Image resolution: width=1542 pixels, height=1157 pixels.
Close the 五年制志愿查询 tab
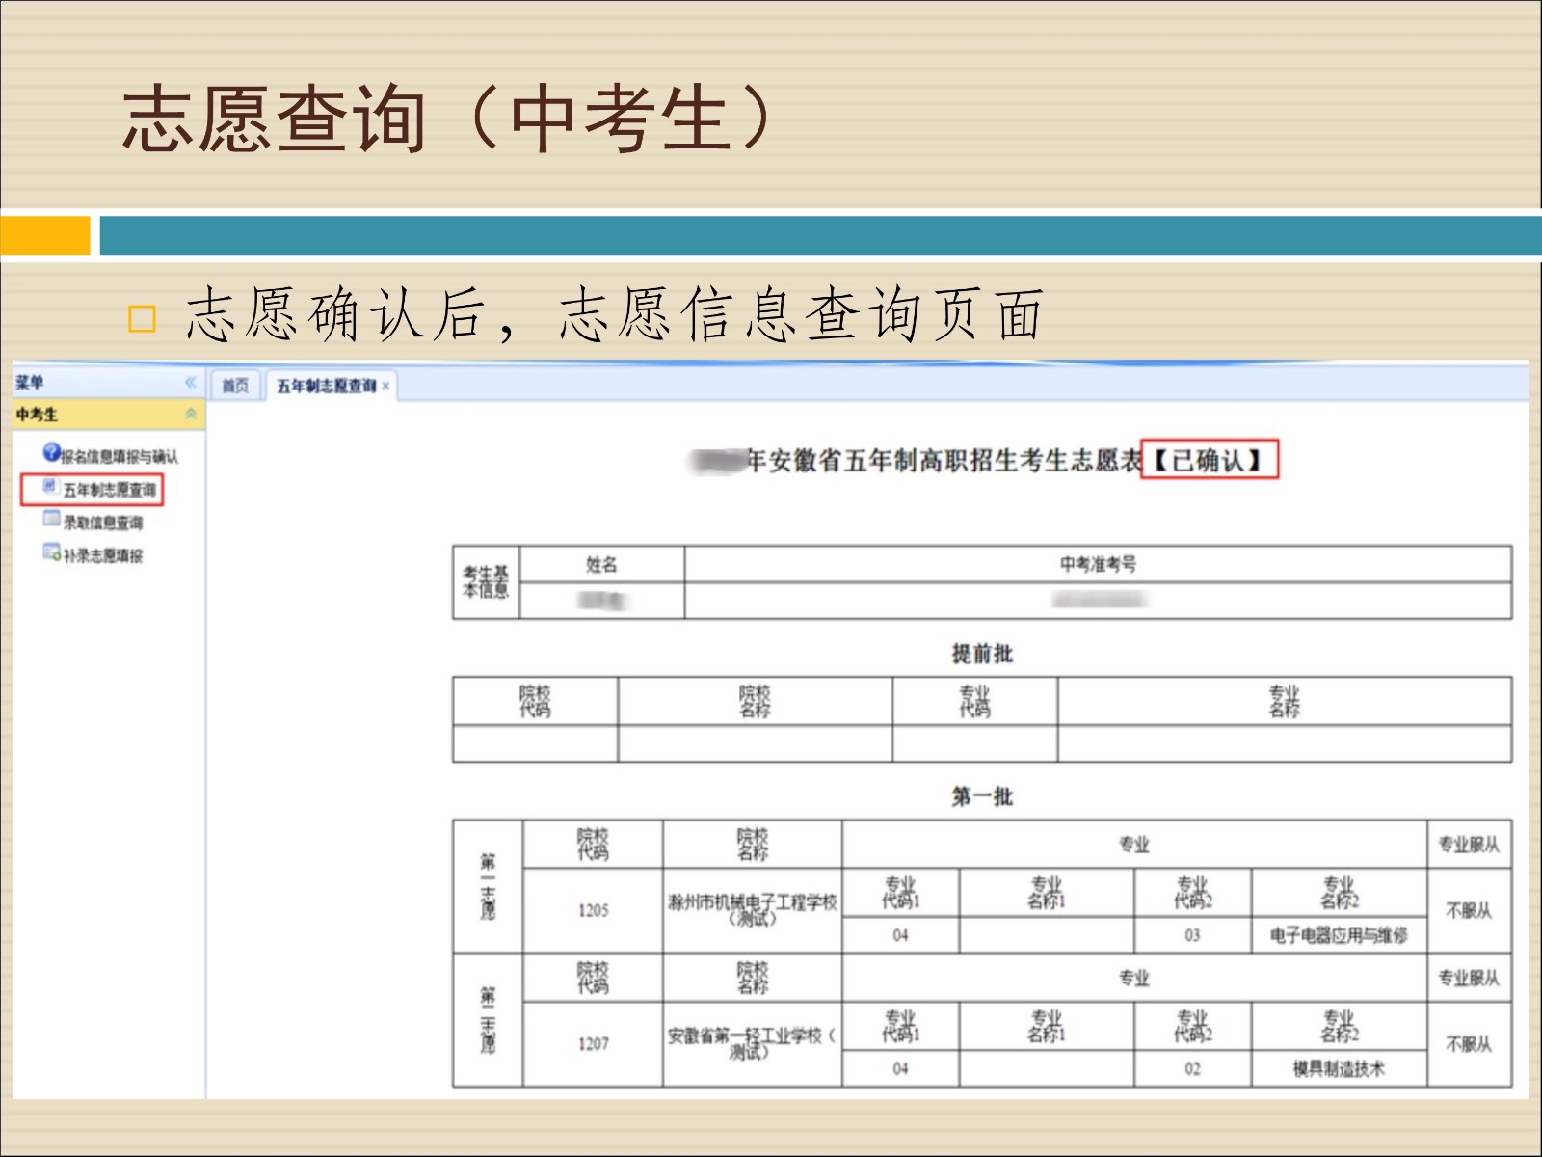pos(385,386)
